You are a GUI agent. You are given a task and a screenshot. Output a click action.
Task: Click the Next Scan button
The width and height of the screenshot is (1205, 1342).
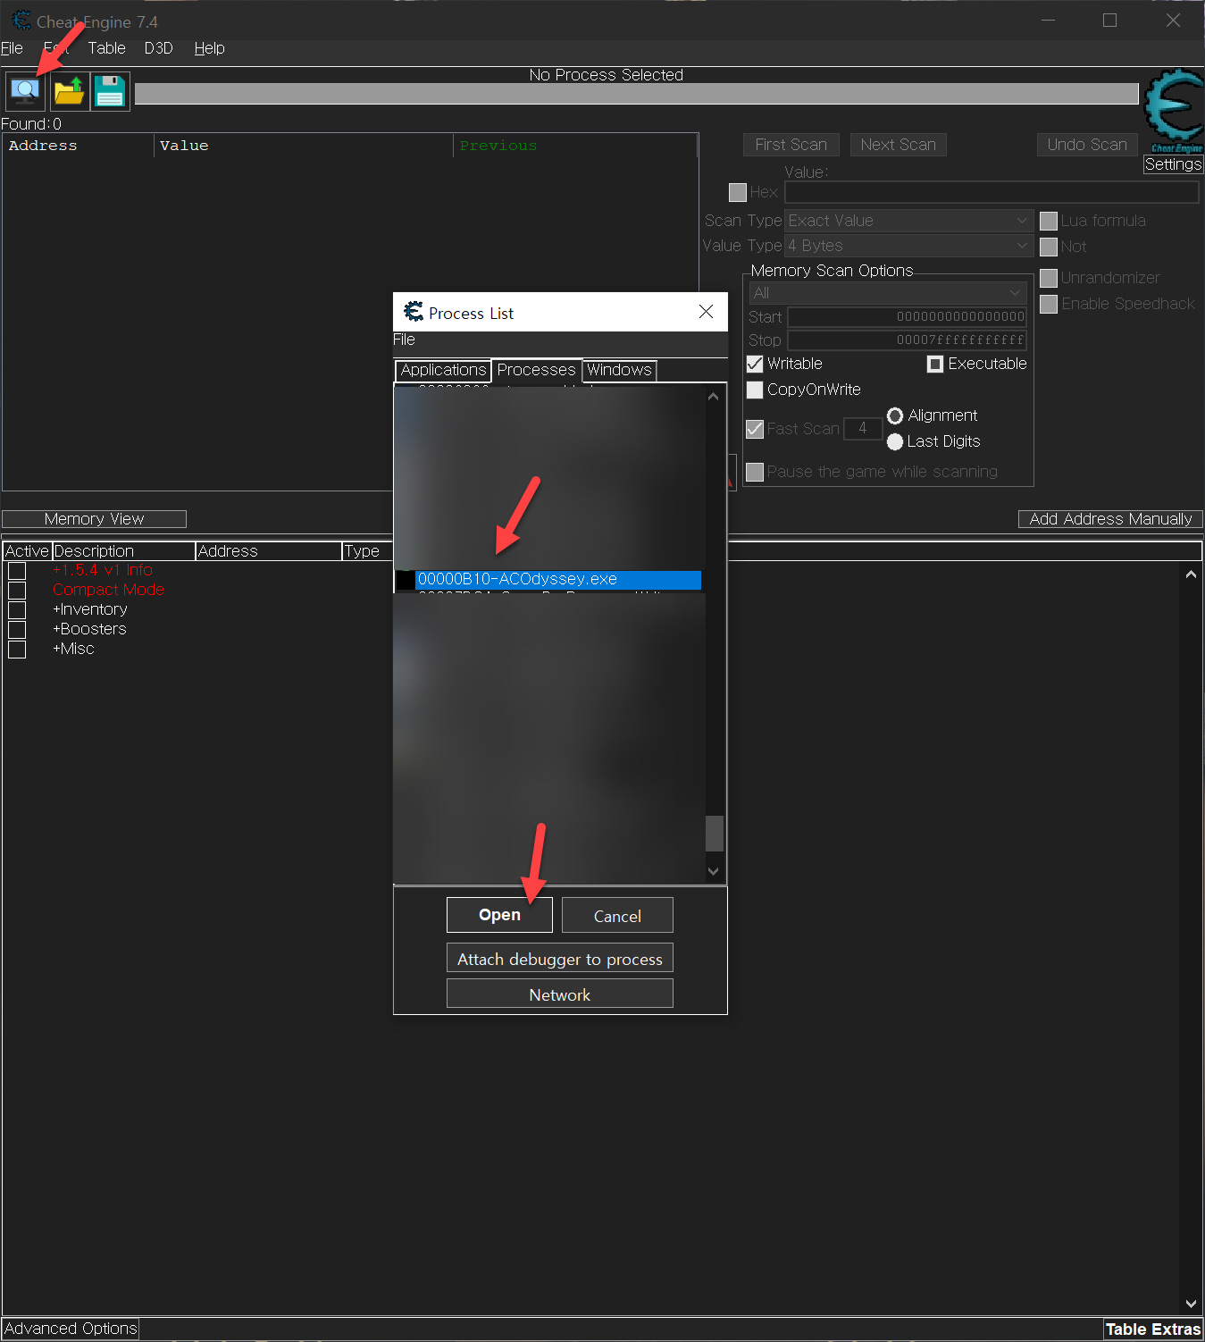point(898,145)
